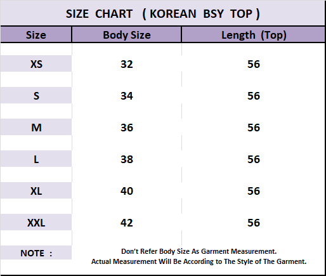The width and height of the screenshot is (326, 276).
Task: Click the NOTE label cell
Action: point(36,253)
